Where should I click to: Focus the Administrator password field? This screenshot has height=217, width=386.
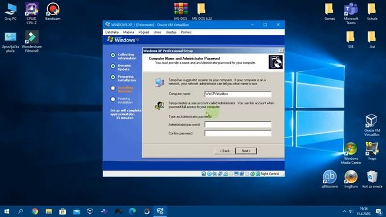[x=238, y=125]
